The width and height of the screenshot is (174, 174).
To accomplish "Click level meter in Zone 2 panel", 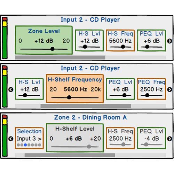I will click(5, 136).
